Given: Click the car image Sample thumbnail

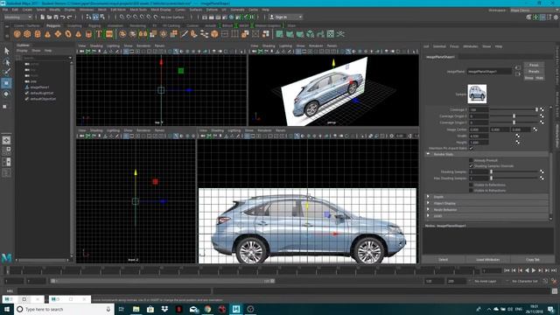Looking at the screenshot, I should 477,94.
